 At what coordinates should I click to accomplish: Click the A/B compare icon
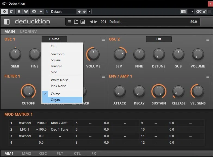tap(34, 11)
